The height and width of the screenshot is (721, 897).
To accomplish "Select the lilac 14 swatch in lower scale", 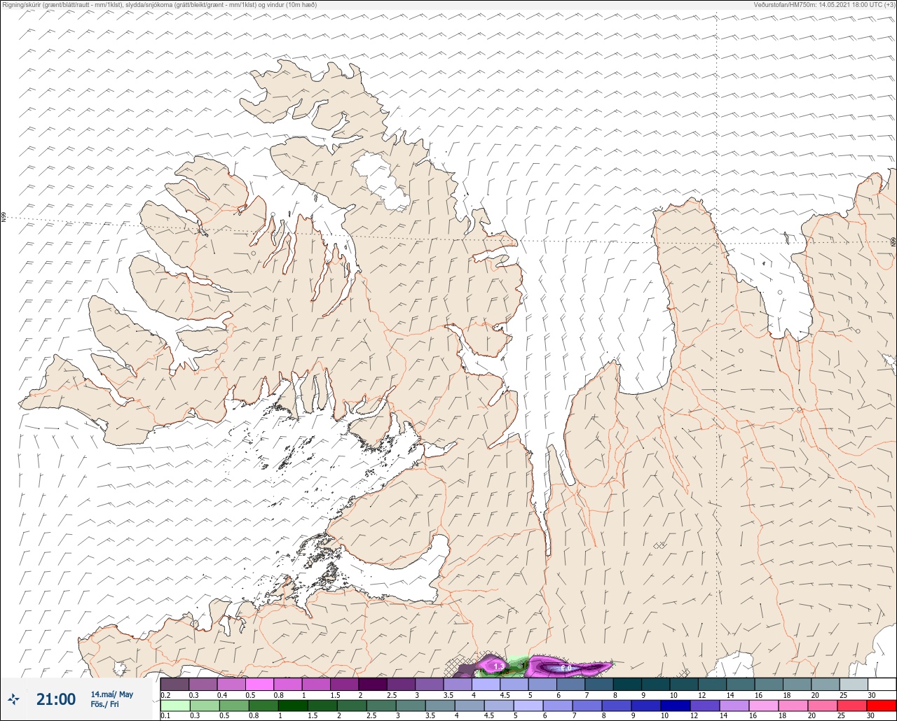I will pyautogui.click(x=734, y=706).
